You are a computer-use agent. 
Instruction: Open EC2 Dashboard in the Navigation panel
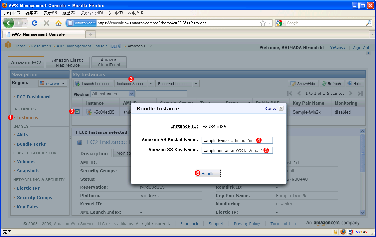click(34, 97)
